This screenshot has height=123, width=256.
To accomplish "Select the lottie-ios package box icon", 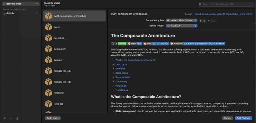I will [x=48, y=104].
